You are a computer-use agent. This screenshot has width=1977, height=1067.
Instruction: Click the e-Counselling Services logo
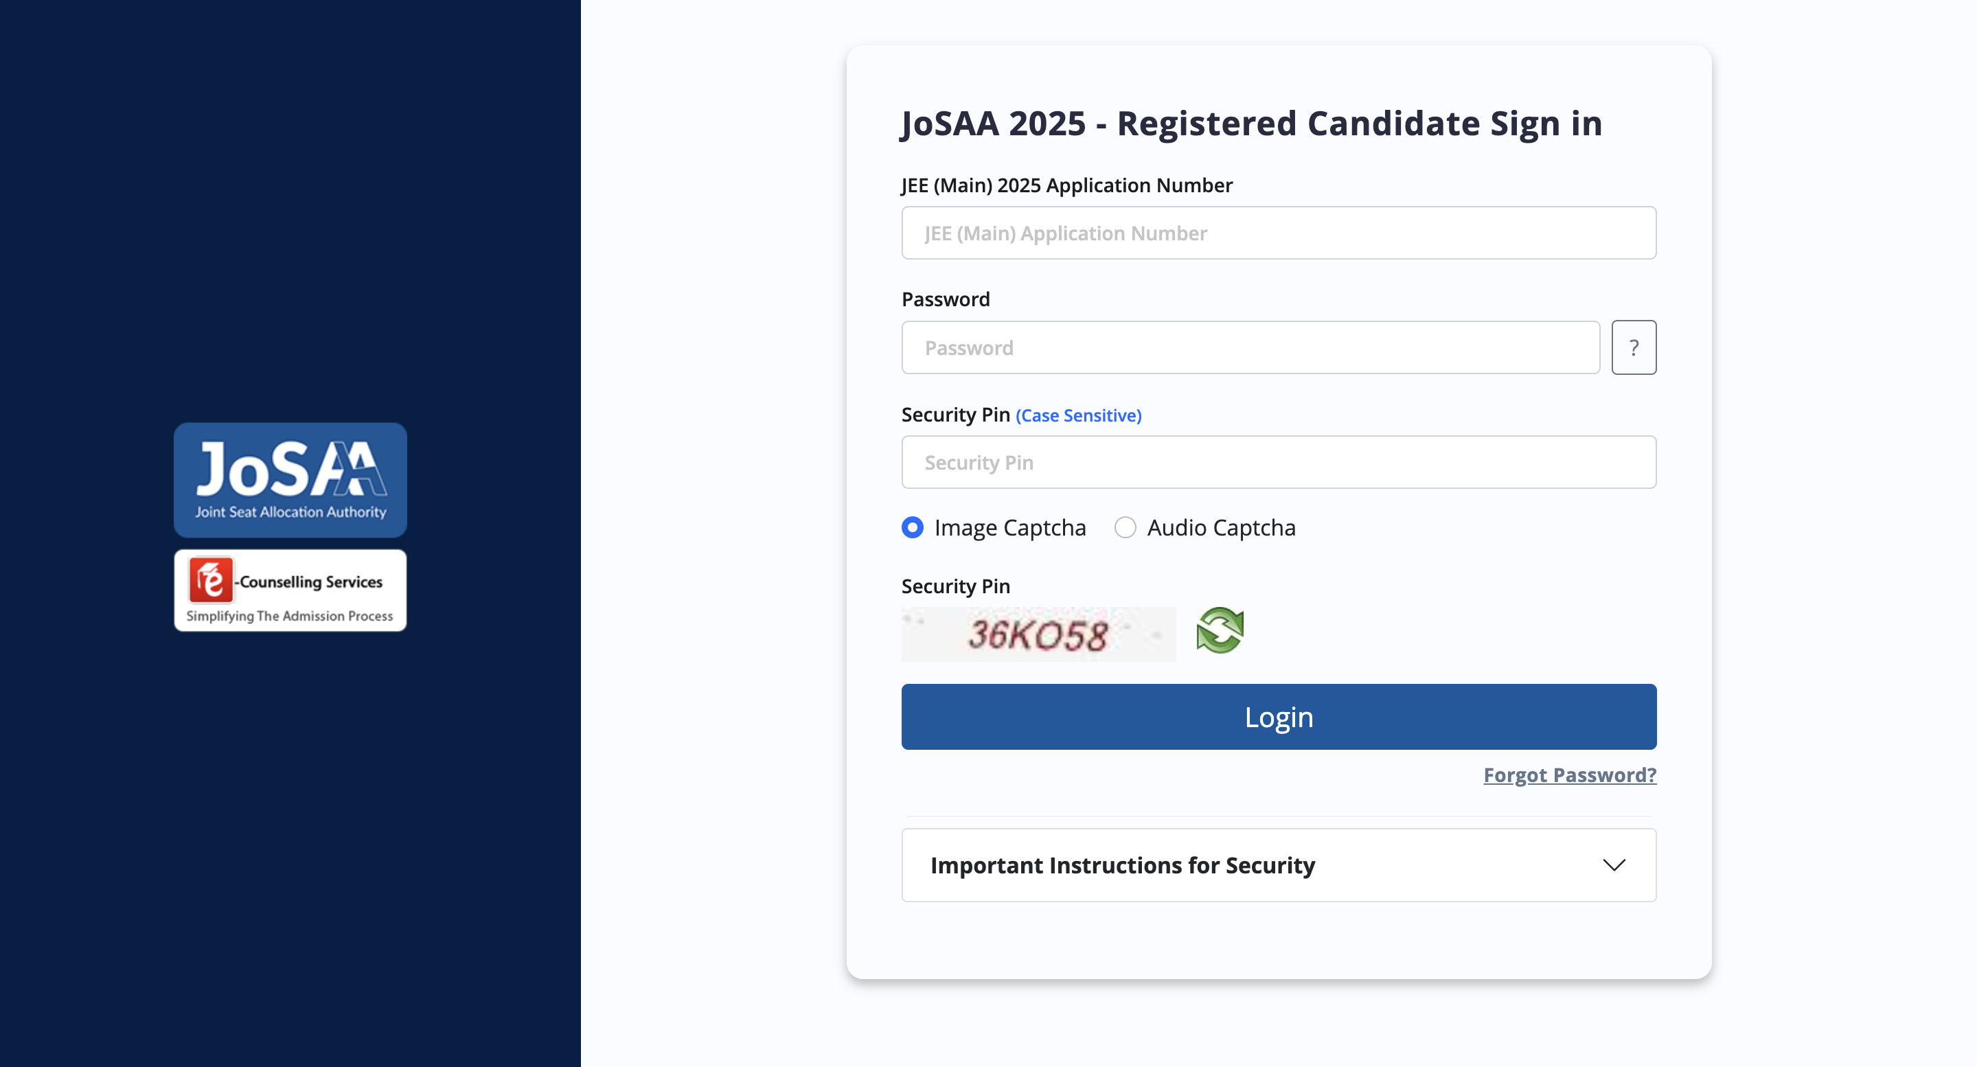pos(290,590)
